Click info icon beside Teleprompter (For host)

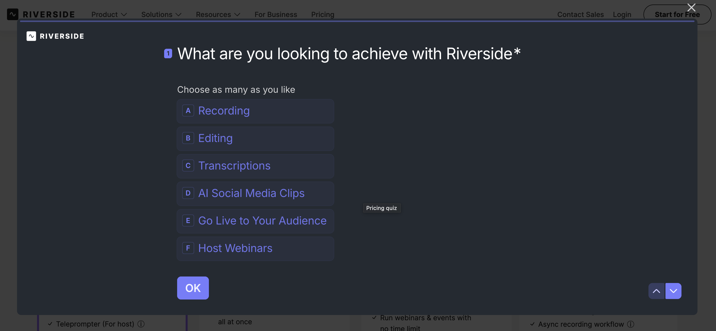[x=141, y=324]
